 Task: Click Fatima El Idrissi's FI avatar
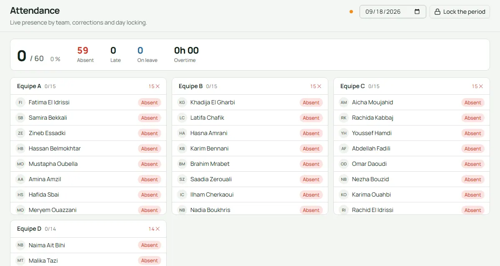point(20,102)
